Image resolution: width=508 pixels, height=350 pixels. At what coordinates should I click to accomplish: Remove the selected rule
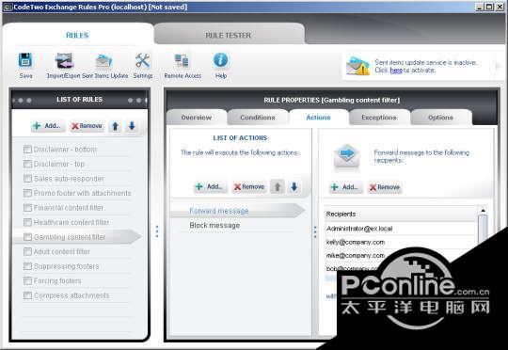coord(87,126)
